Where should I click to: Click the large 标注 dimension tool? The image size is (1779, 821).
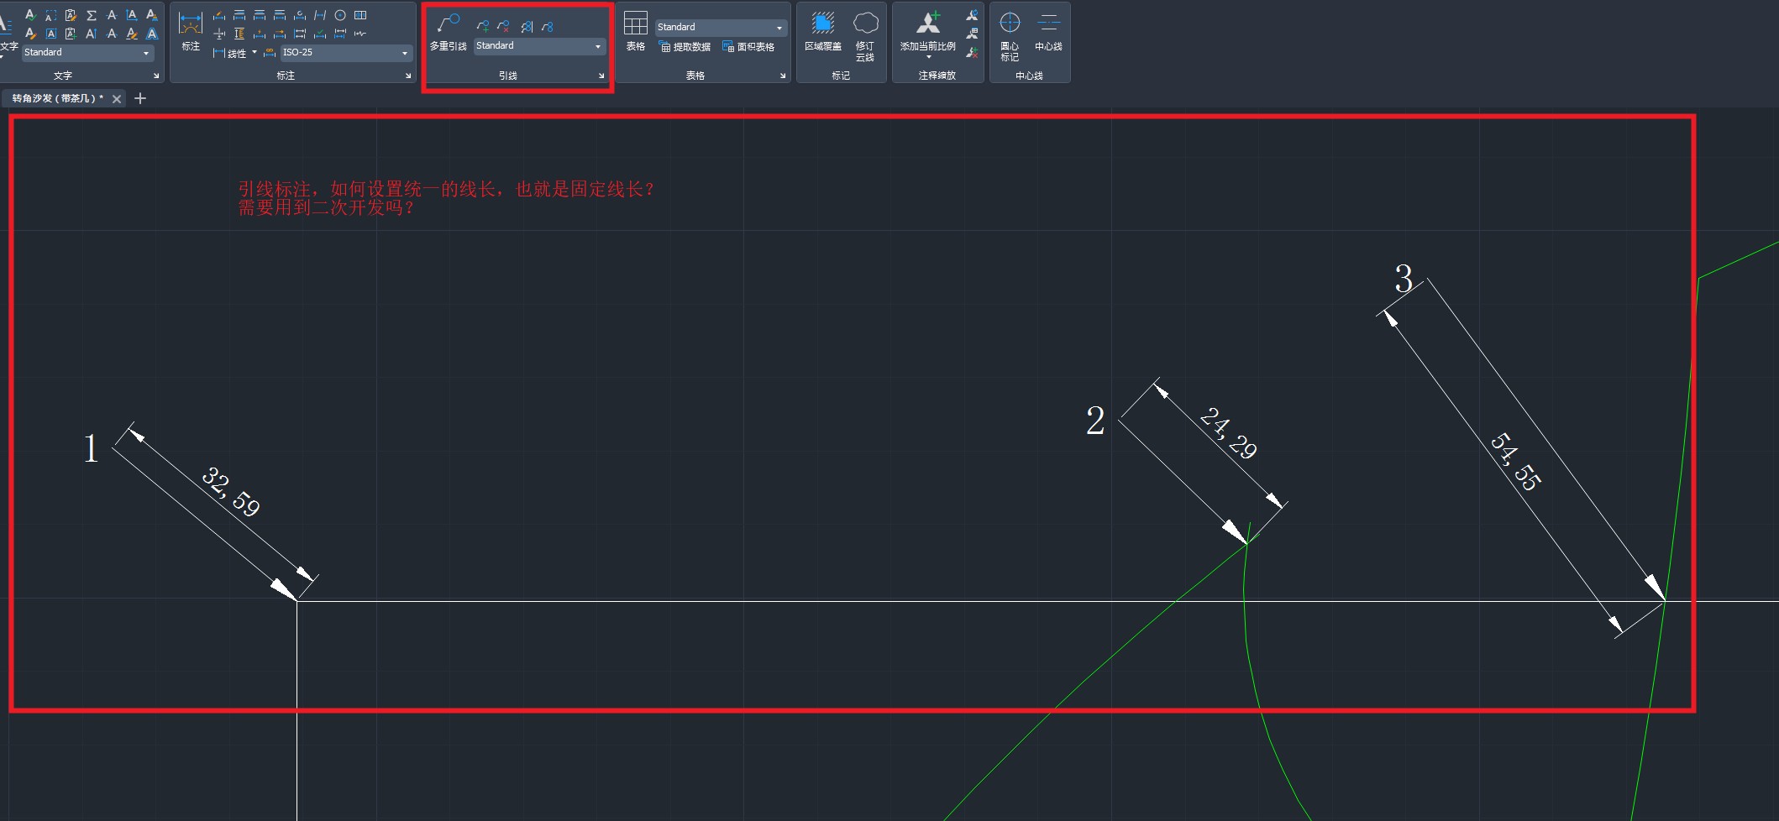pos(191,32)
